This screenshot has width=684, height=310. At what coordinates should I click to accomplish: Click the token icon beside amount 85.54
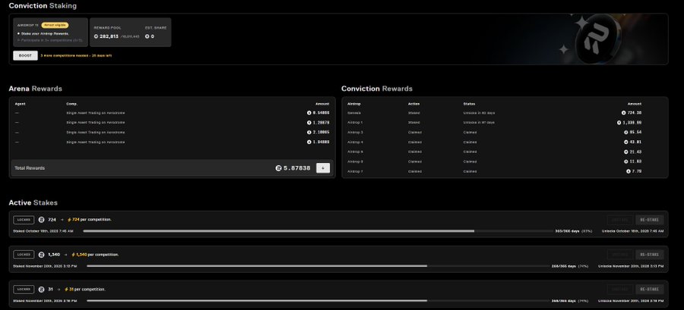pos(628,132)
